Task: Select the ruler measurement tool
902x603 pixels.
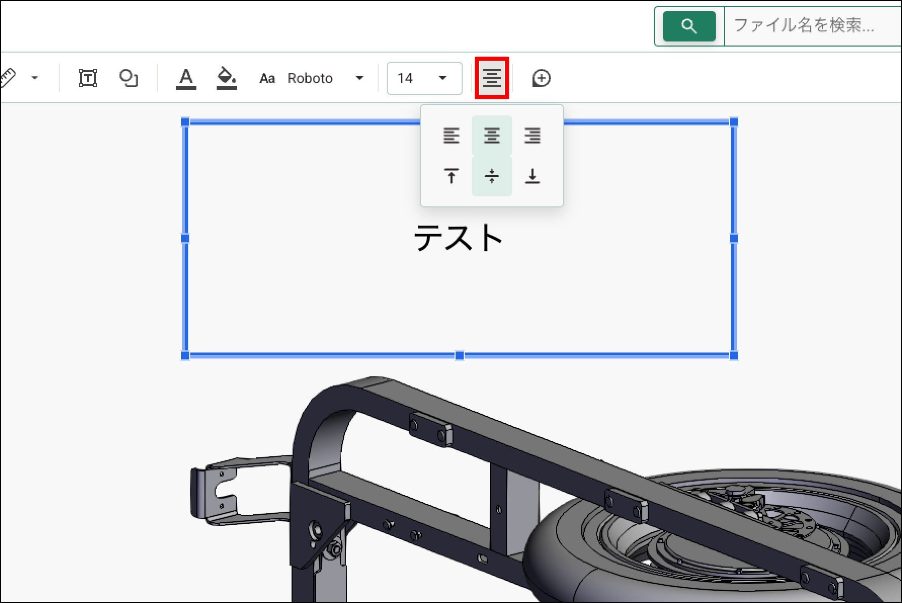Action: pyautogui.click(x=9, y=78)
